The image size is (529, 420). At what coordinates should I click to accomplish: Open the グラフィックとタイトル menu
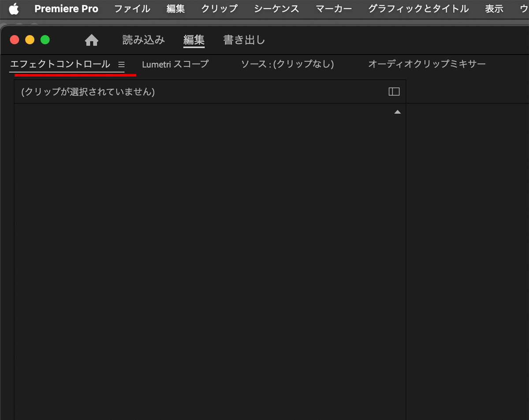pyautogui.click(x=418, y=9)
